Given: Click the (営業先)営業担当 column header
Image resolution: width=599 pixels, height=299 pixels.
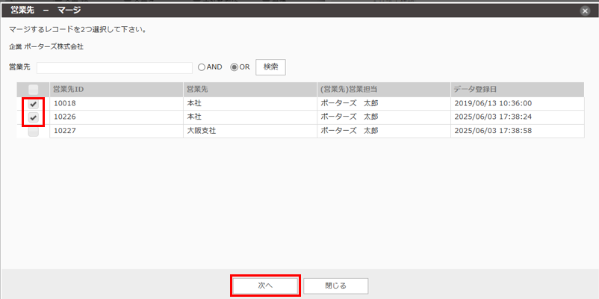Looking at the screenshot, I should pos(349,90).
